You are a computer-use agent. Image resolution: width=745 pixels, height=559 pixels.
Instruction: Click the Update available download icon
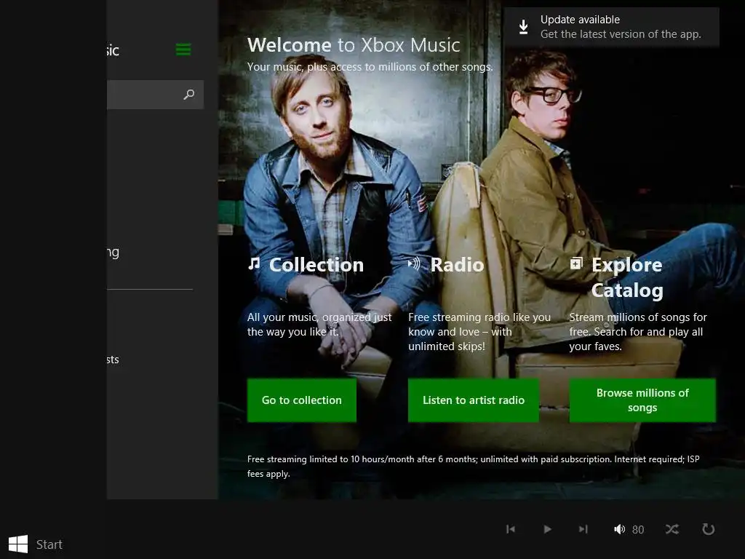click(x=523, y=27)
